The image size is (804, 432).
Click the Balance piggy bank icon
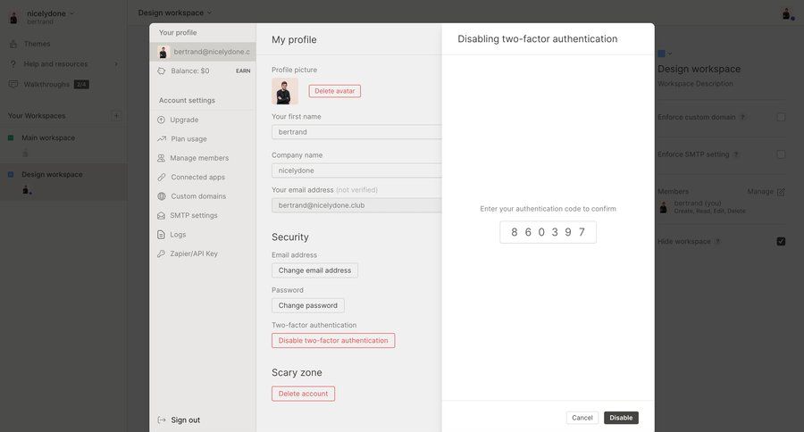tap(162, 71)
